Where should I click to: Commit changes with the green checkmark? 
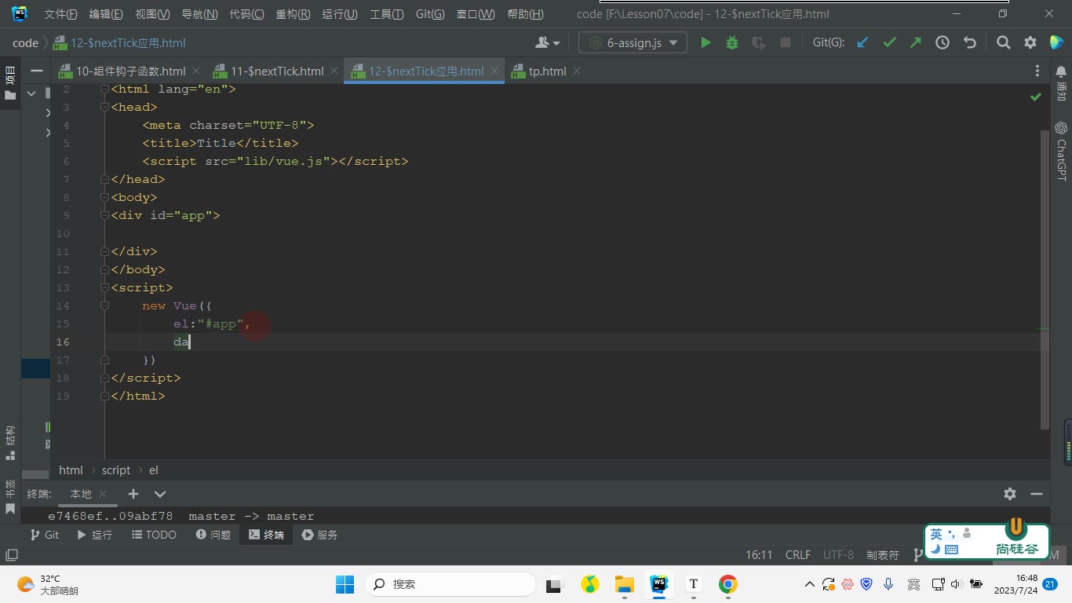889,43
